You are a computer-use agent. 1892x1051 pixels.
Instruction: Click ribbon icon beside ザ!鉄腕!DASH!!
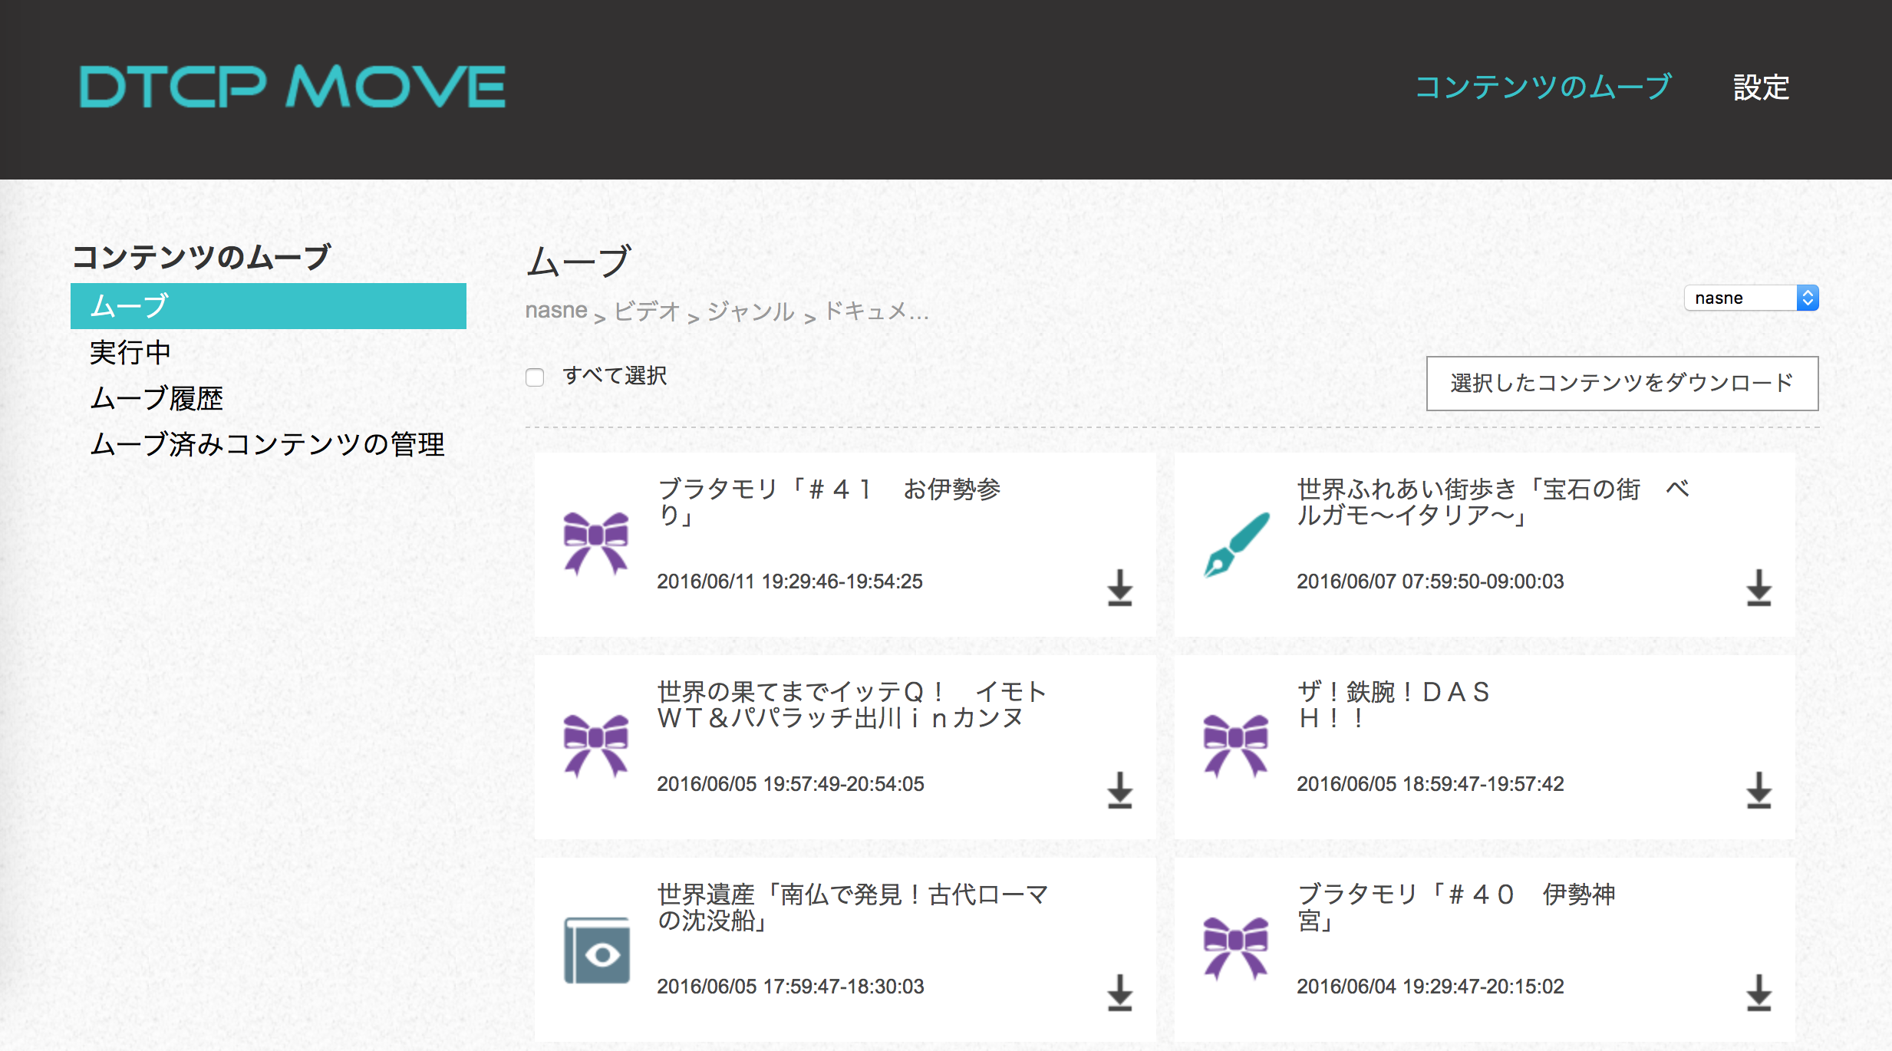pyautogui.click(x=1236, y=746)
